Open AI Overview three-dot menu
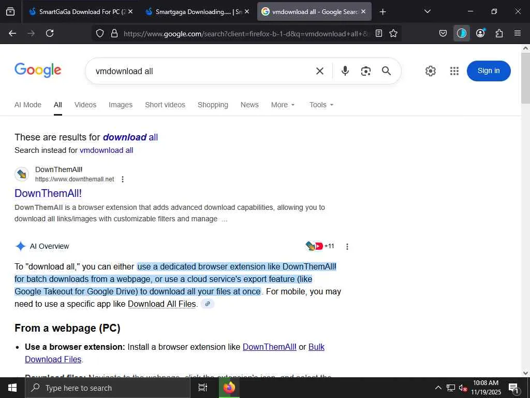The width and height of the screenshot is (530, 398). point(347,246)
